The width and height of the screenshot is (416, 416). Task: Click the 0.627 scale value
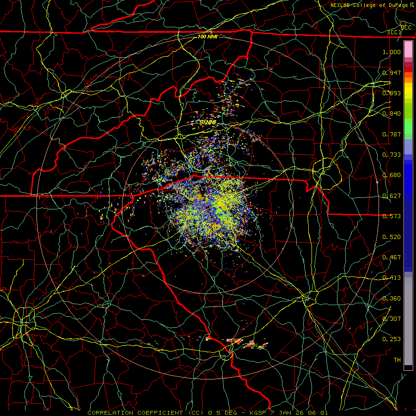pos(392,196)
